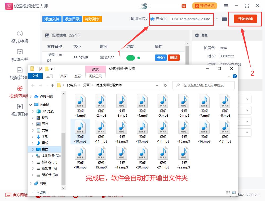This screenshot has width=265, height=201.
Task: Click 添加文件 to add files
Action: point(52,19)
